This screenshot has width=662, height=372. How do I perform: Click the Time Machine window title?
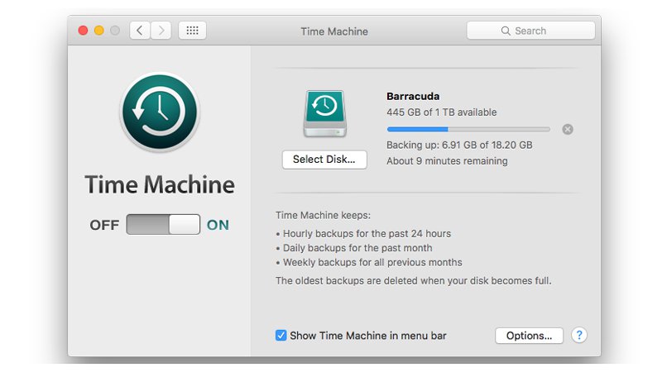[x=334, y=31]
